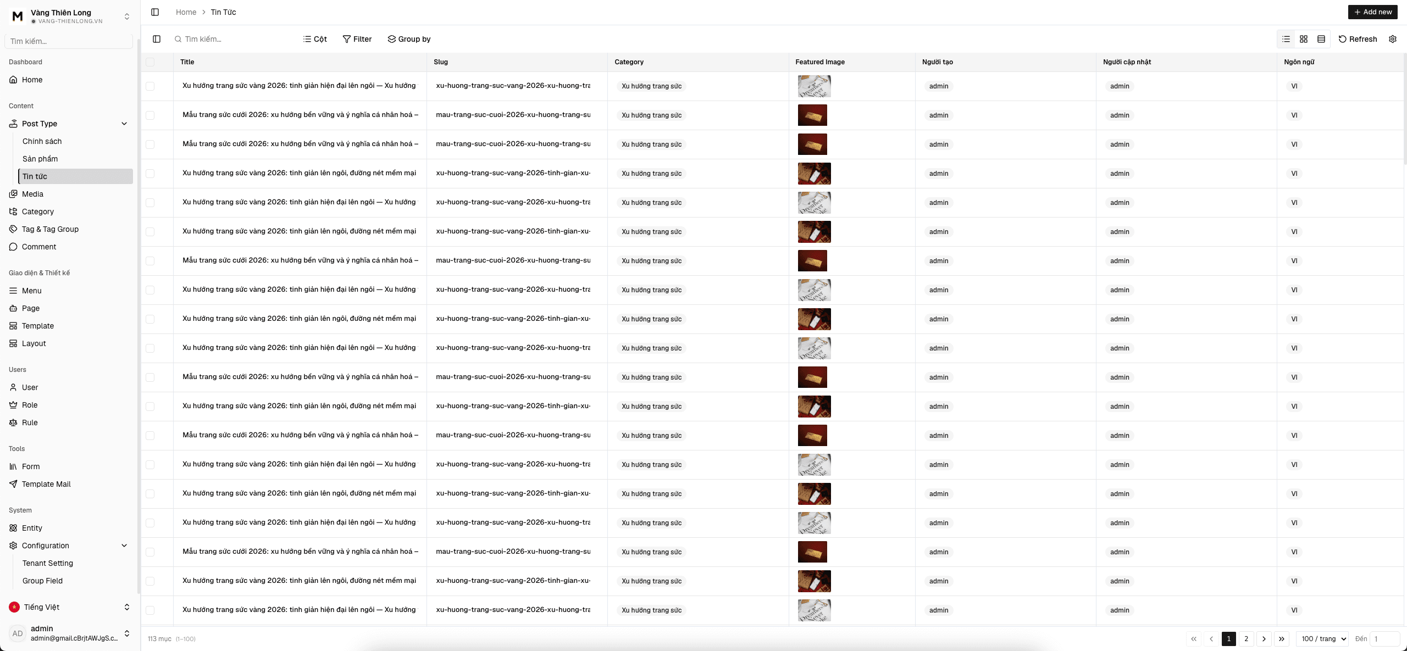The image size is (1407, 651).
Task: Tick checkbox of fifth table row
Action: coord(150,203)
